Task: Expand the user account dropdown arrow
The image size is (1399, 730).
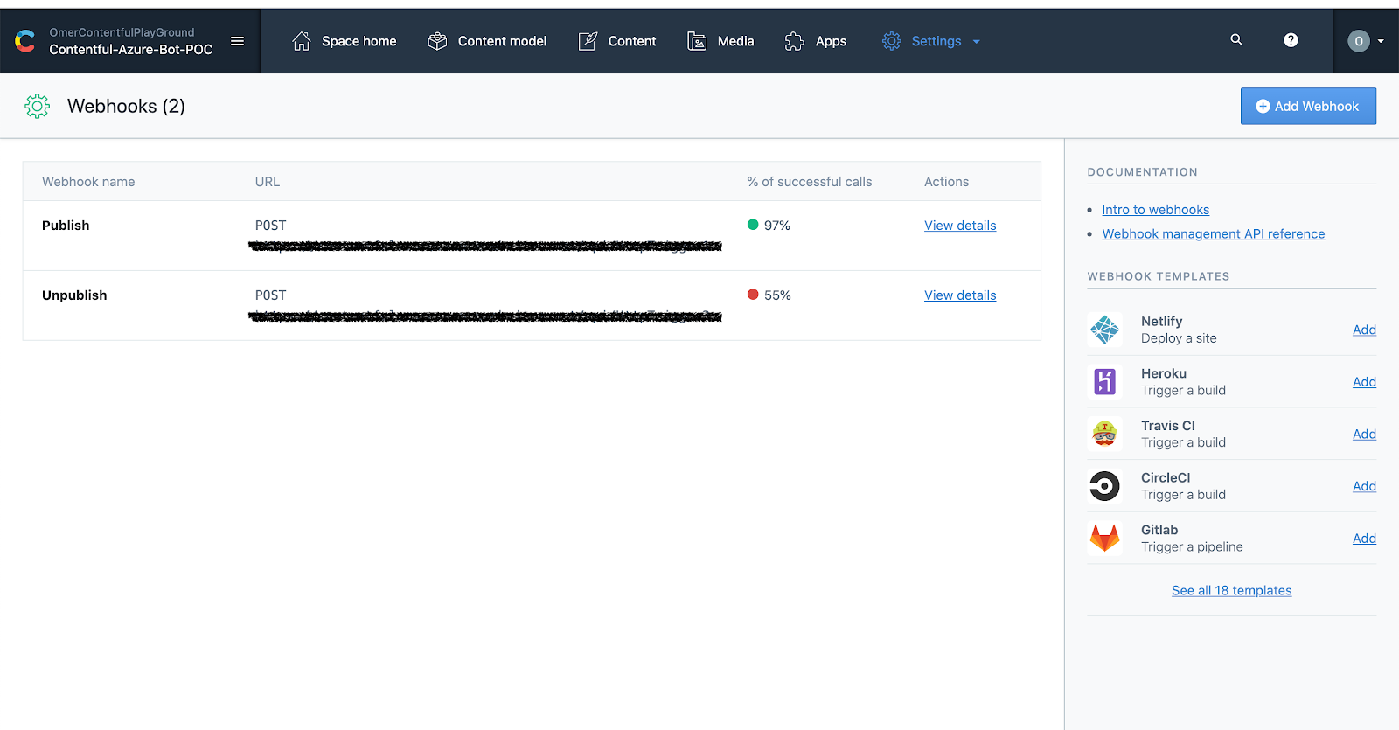Action: pos(1381,42)
